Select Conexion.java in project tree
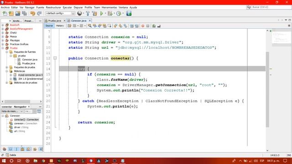Screen dimensions: 292x164 (30, 60)
